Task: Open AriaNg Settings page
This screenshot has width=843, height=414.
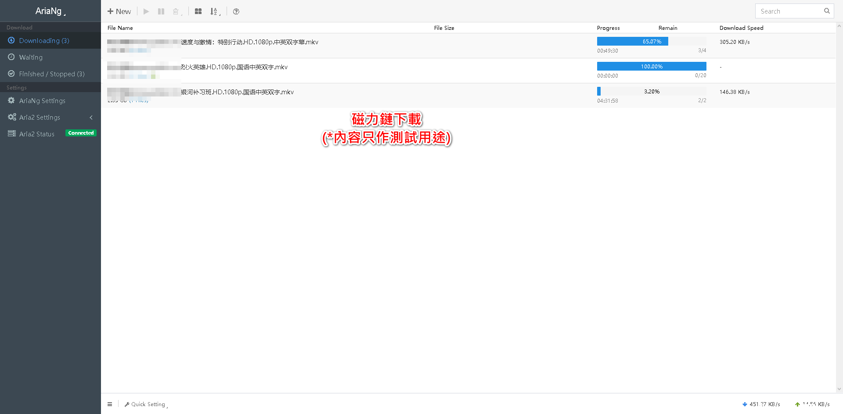Action: point(42,100)
